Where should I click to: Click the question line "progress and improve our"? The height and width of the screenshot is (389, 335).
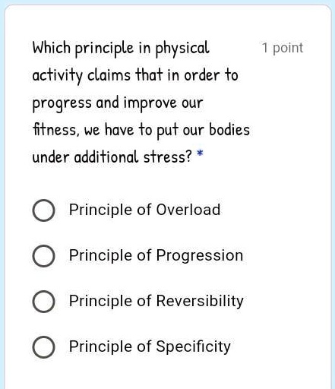(x=118, y=103)
